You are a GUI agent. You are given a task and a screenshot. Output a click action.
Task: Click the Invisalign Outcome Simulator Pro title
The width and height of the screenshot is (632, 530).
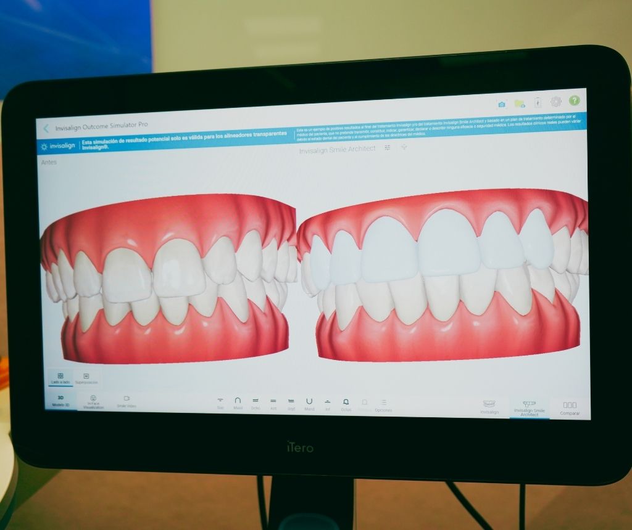[102, 126]
